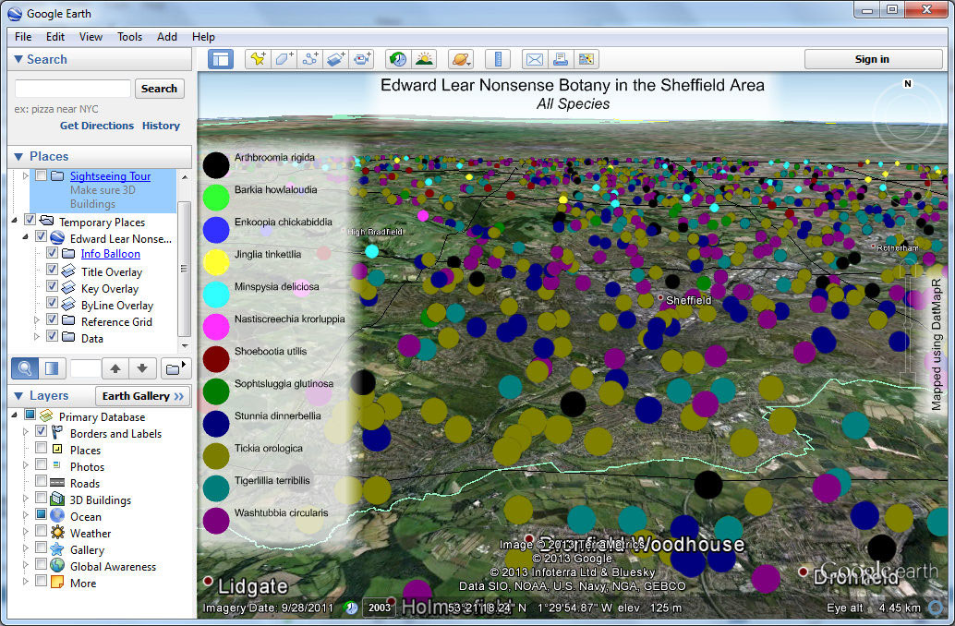Select the Add Path tool
The height and width of the screenshot is (626, 955).
[309, 58]
